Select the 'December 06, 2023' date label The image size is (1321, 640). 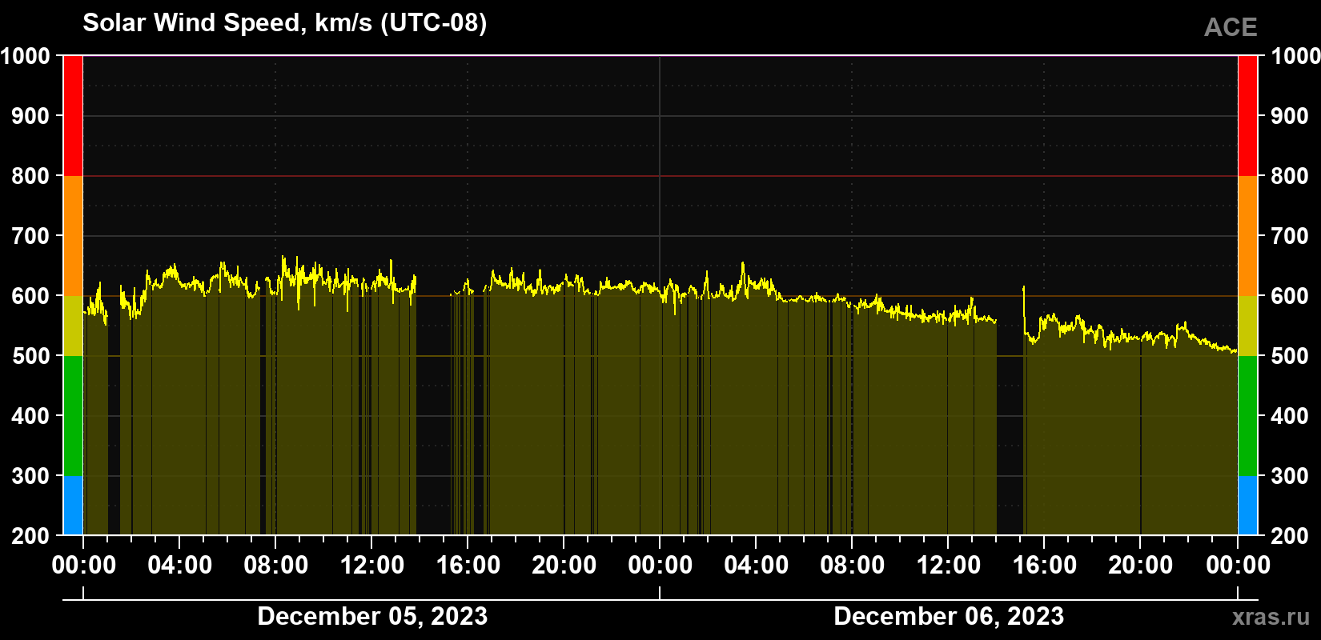(949, 616)
